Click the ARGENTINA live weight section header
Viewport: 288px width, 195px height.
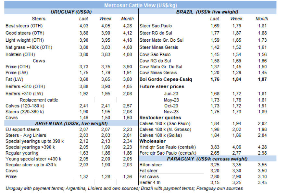pos(71,123)
